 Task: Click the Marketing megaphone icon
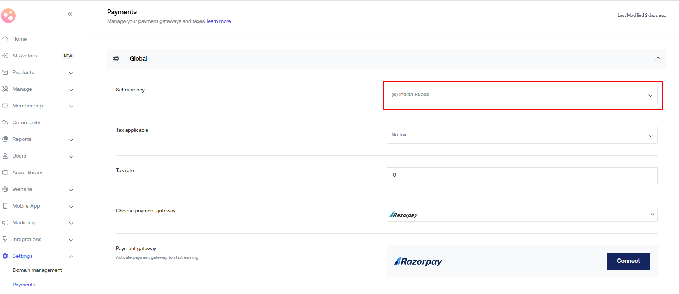tap(5, 222)
